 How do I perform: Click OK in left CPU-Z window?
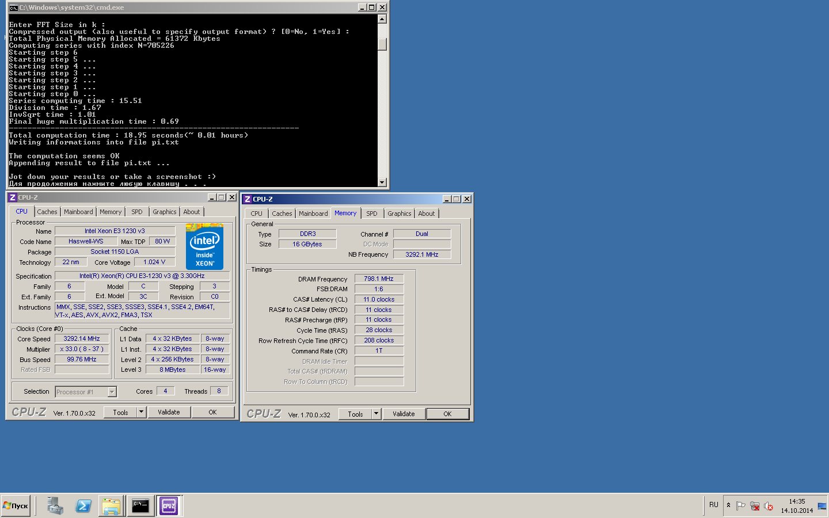213,412
